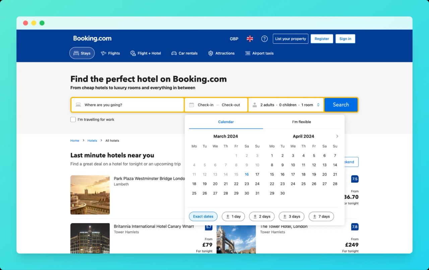Click the Hotels breadcrumb link
429x270 pixels.
[92, 141]
